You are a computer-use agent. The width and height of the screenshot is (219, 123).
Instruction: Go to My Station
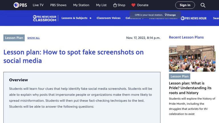pos(81,5)
